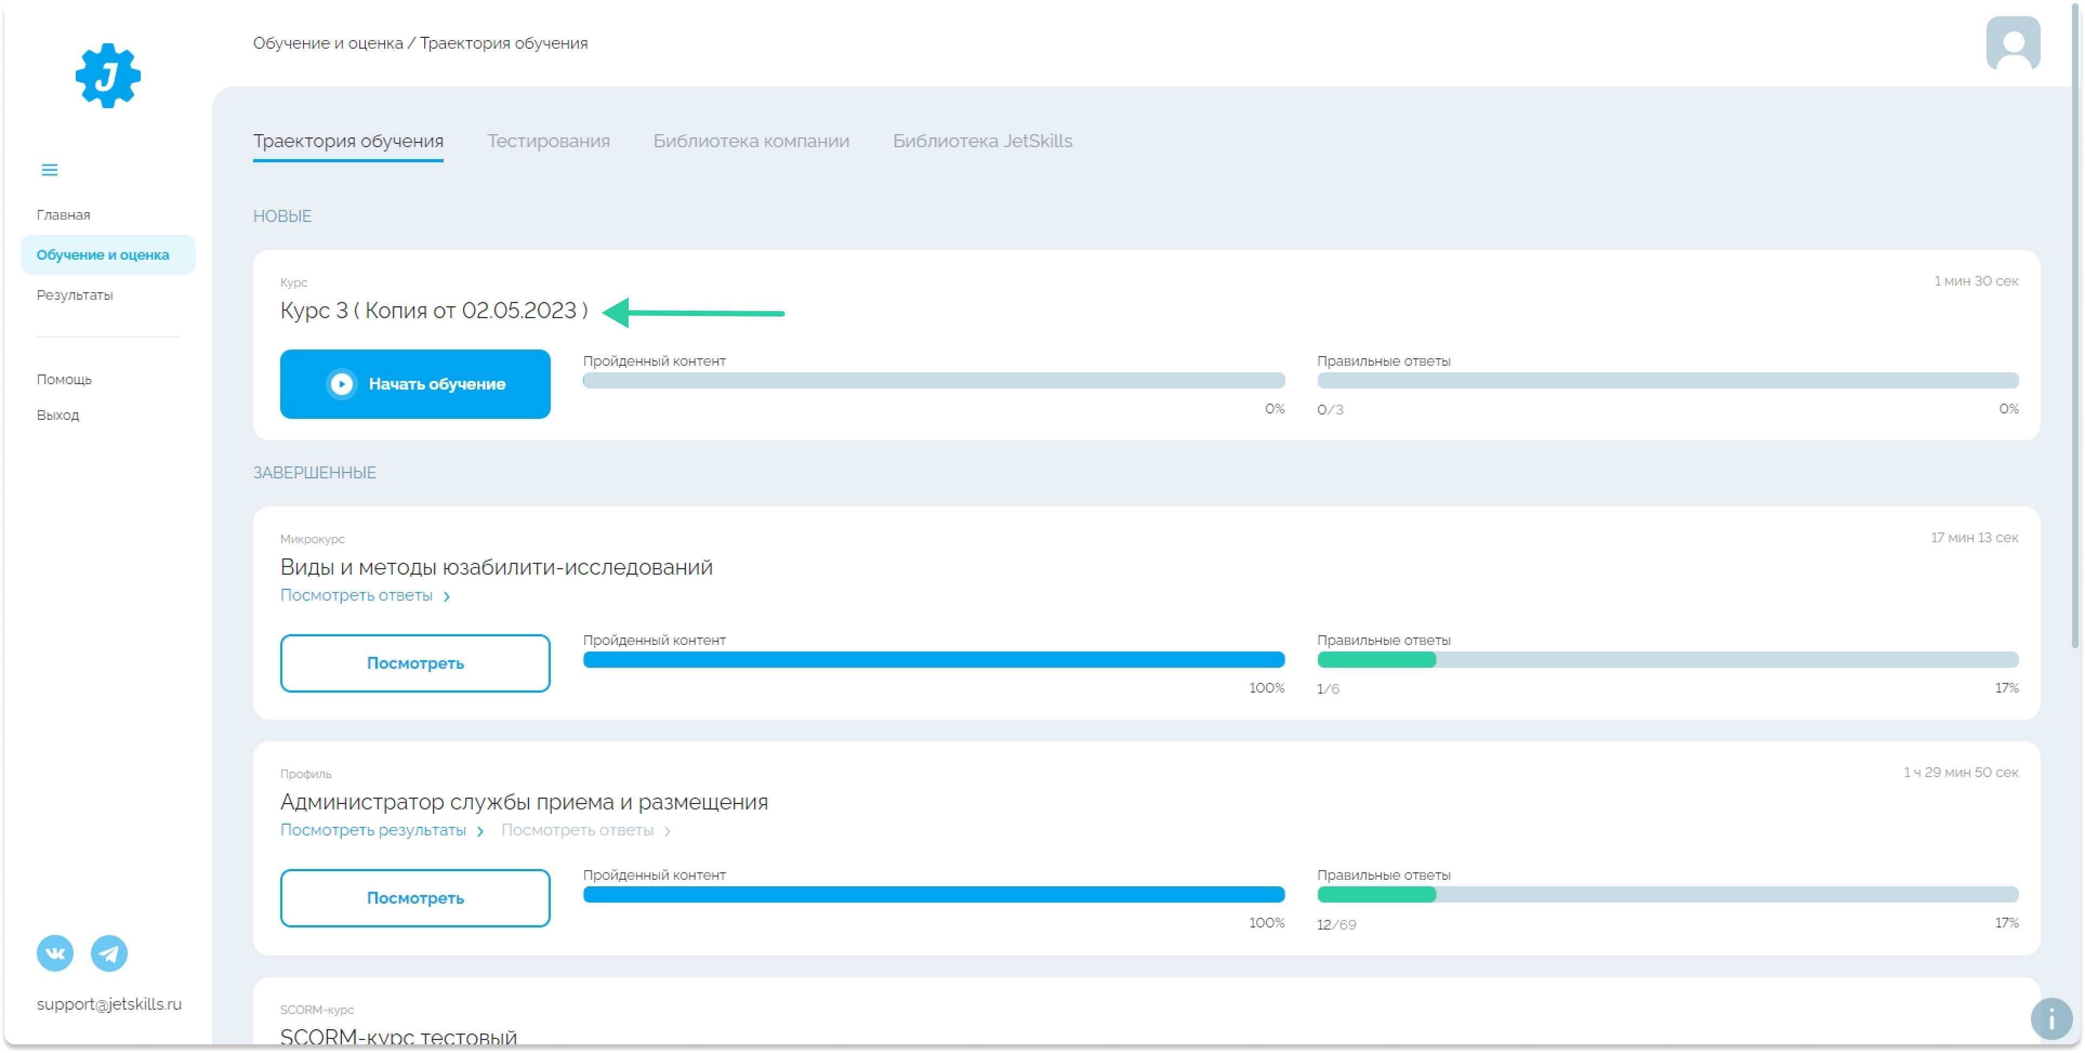
Task: Click the play icon in Начать обучение
Action: [x=341, y=384]
